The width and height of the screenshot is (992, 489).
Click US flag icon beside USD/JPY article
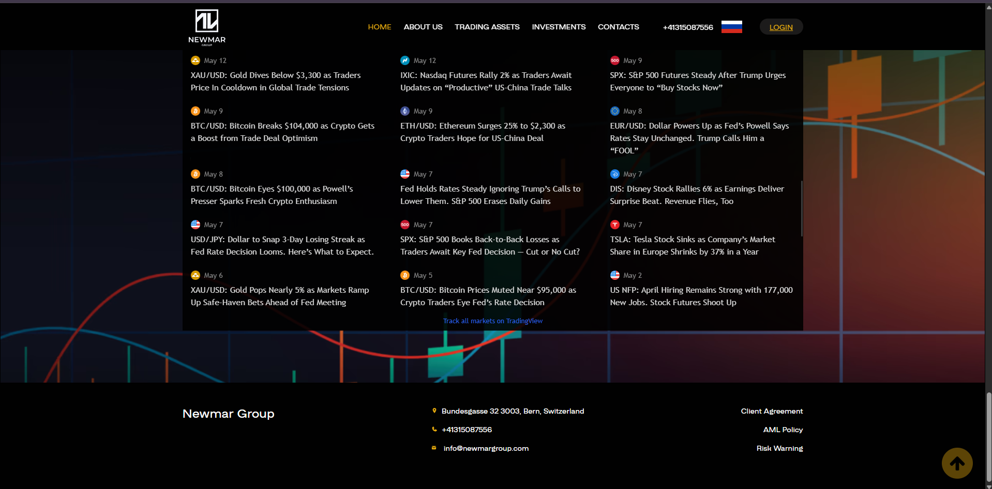point(196,225)
